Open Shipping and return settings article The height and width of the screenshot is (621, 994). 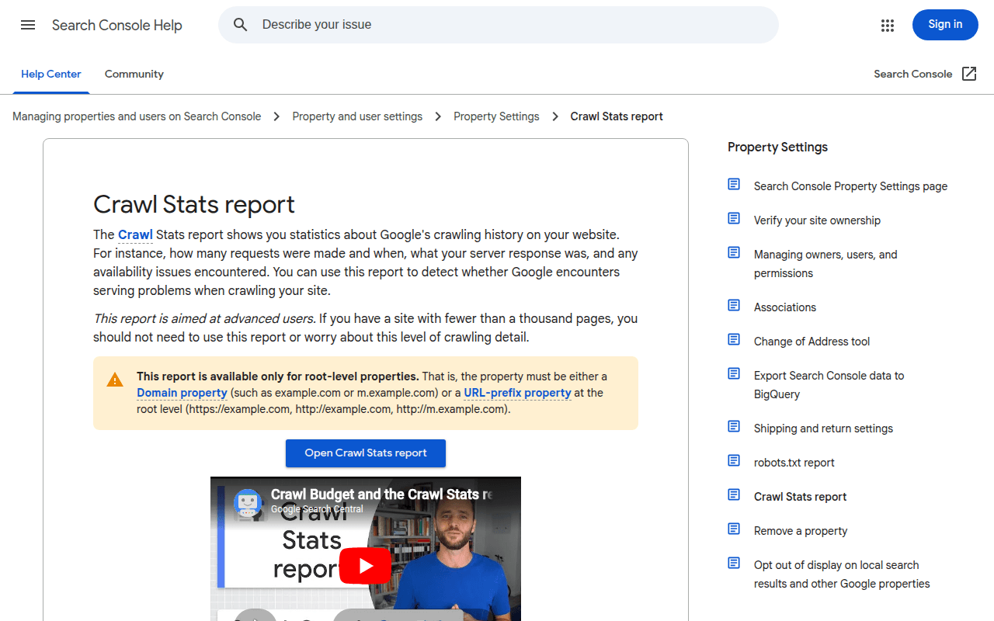[x=823, y=428]
